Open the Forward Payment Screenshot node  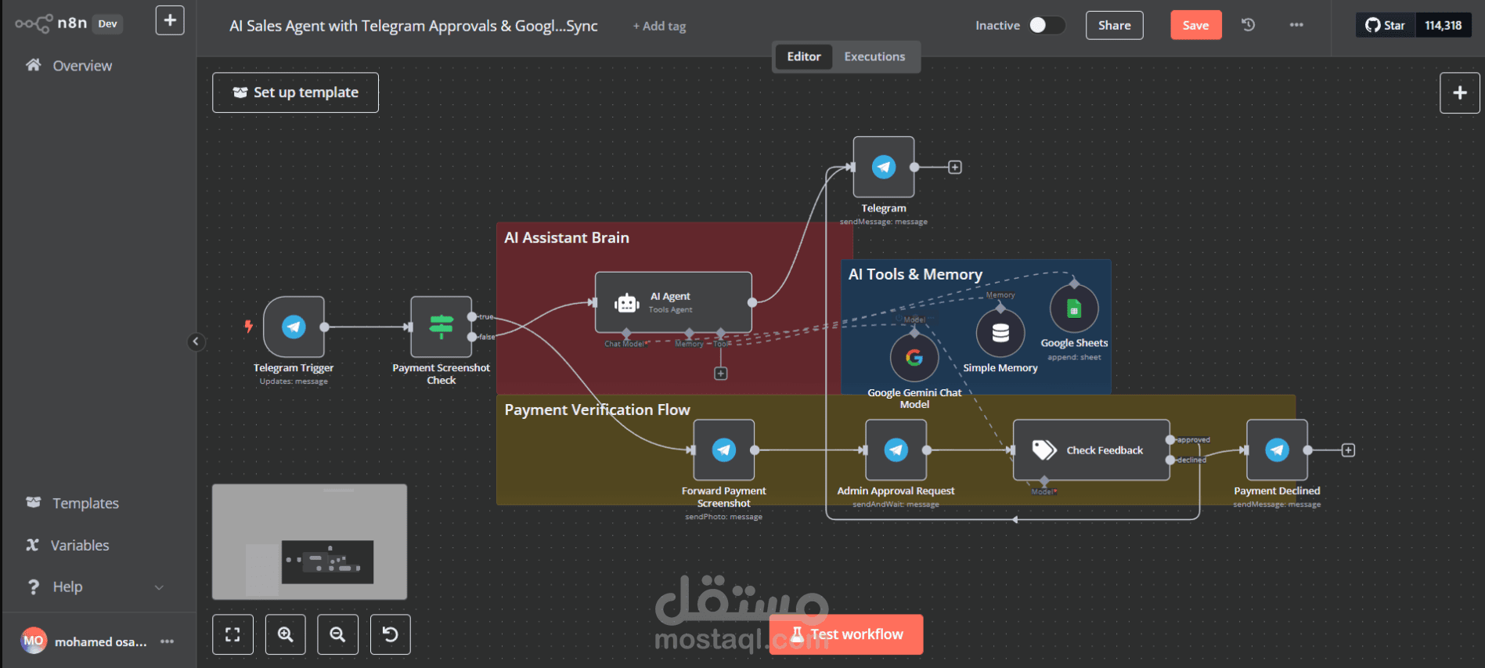(x=724, y=450)
